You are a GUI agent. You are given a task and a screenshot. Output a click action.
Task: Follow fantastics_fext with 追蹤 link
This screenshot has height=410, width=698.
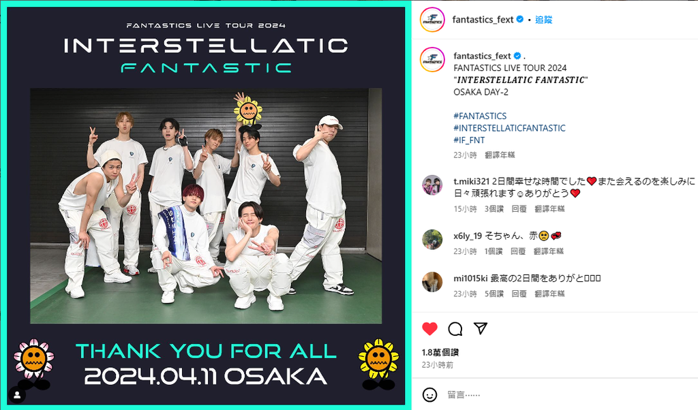pos(543,20)
